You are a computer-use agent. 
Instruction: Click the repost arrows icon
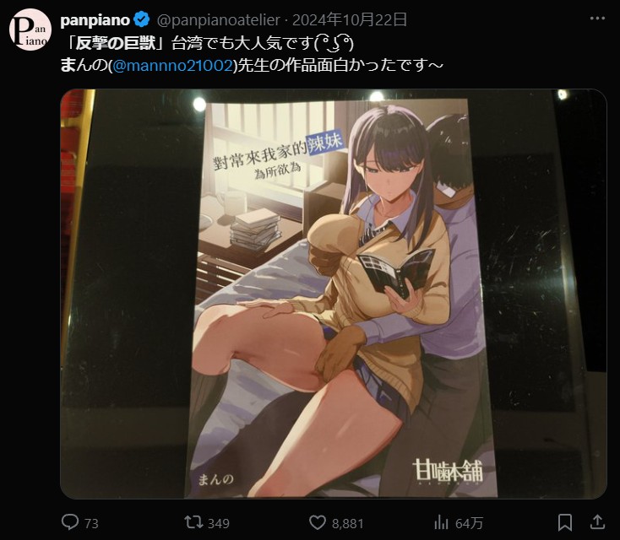coord(193,522)
